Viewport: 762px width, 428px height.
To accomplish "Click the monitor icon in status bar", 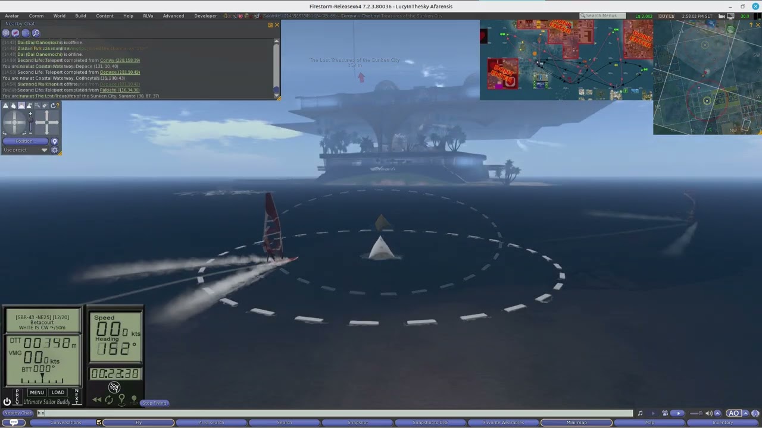I will (731, 16).
